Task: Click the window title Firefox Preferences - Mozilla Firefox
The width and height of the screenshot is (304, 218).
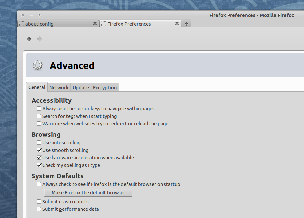Action: [252, 15]
